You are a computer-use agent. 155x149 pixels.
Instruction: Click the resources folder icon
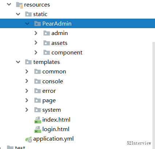pos(19,5)
